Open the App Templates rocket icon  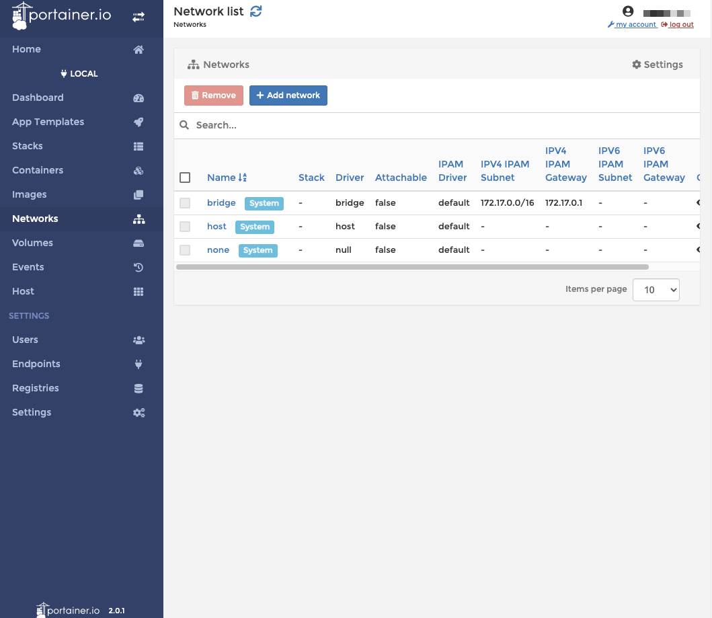pos(139,122)
